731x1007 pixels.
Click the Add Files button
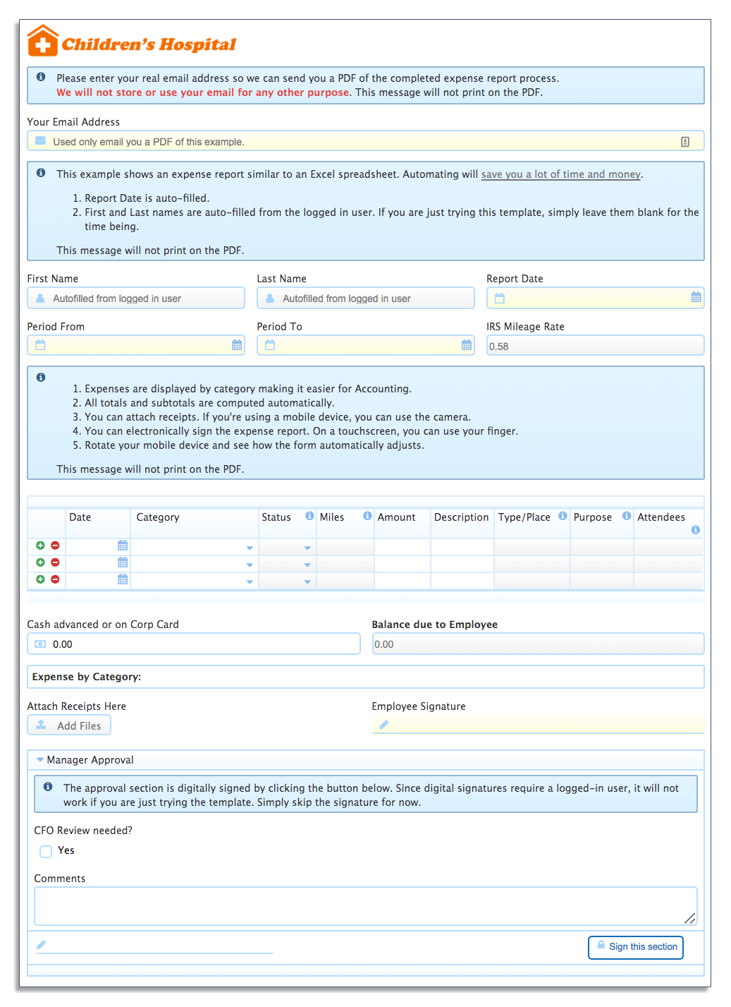coord(69,725)
